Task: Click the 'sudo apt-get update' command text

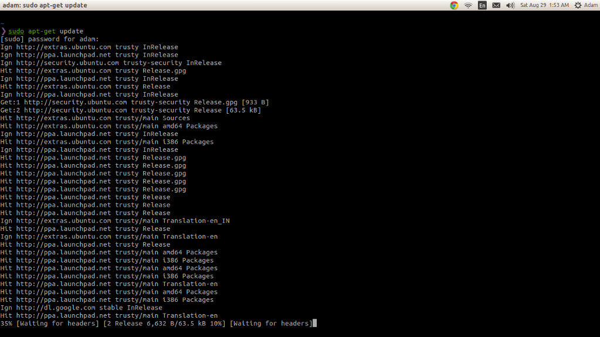Action: point(46,31)
